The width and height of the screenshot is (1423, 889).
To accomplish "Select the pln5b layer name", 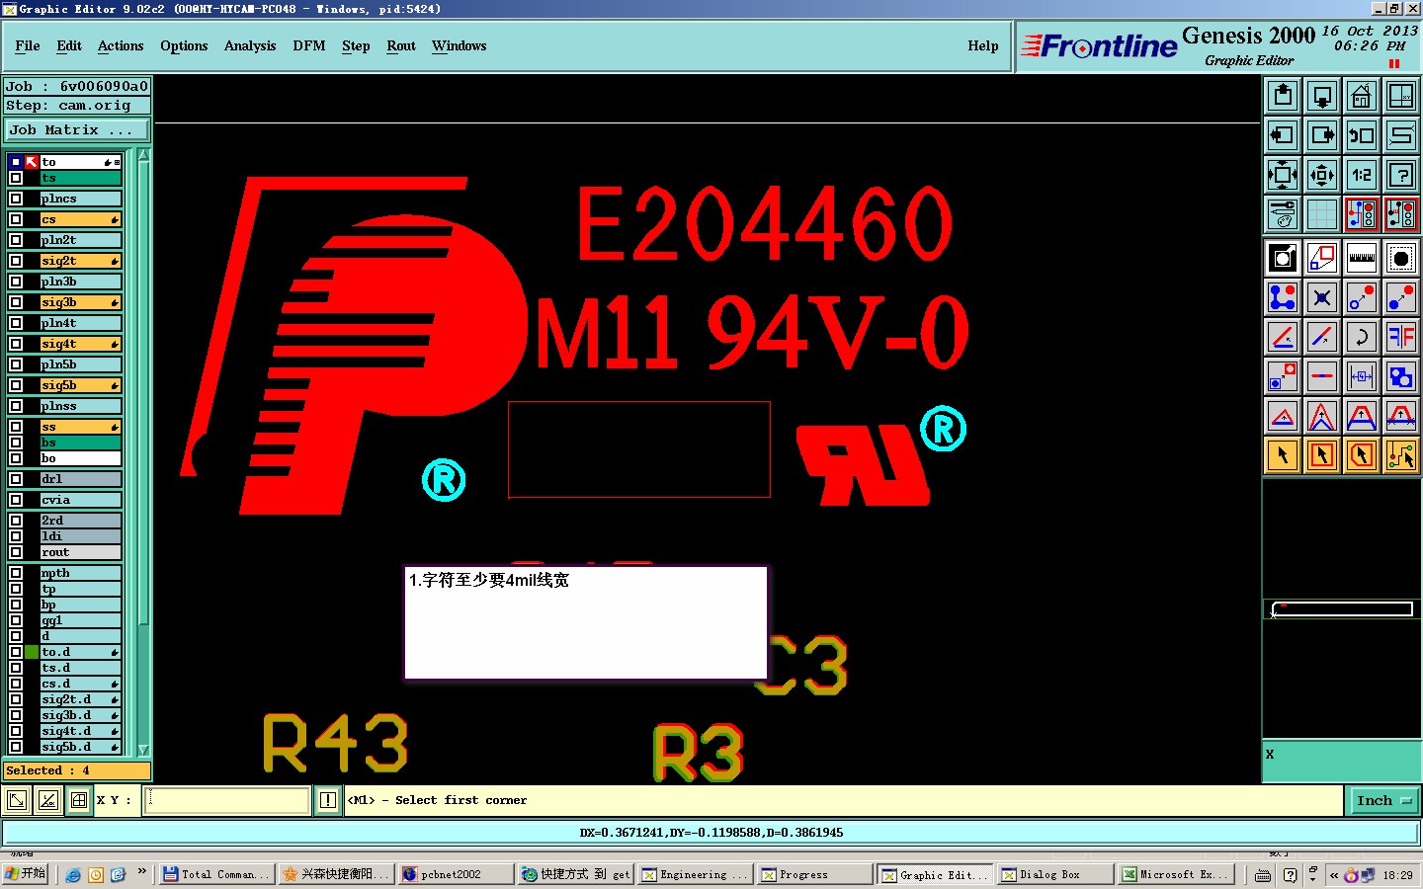I will coord(81,364).
